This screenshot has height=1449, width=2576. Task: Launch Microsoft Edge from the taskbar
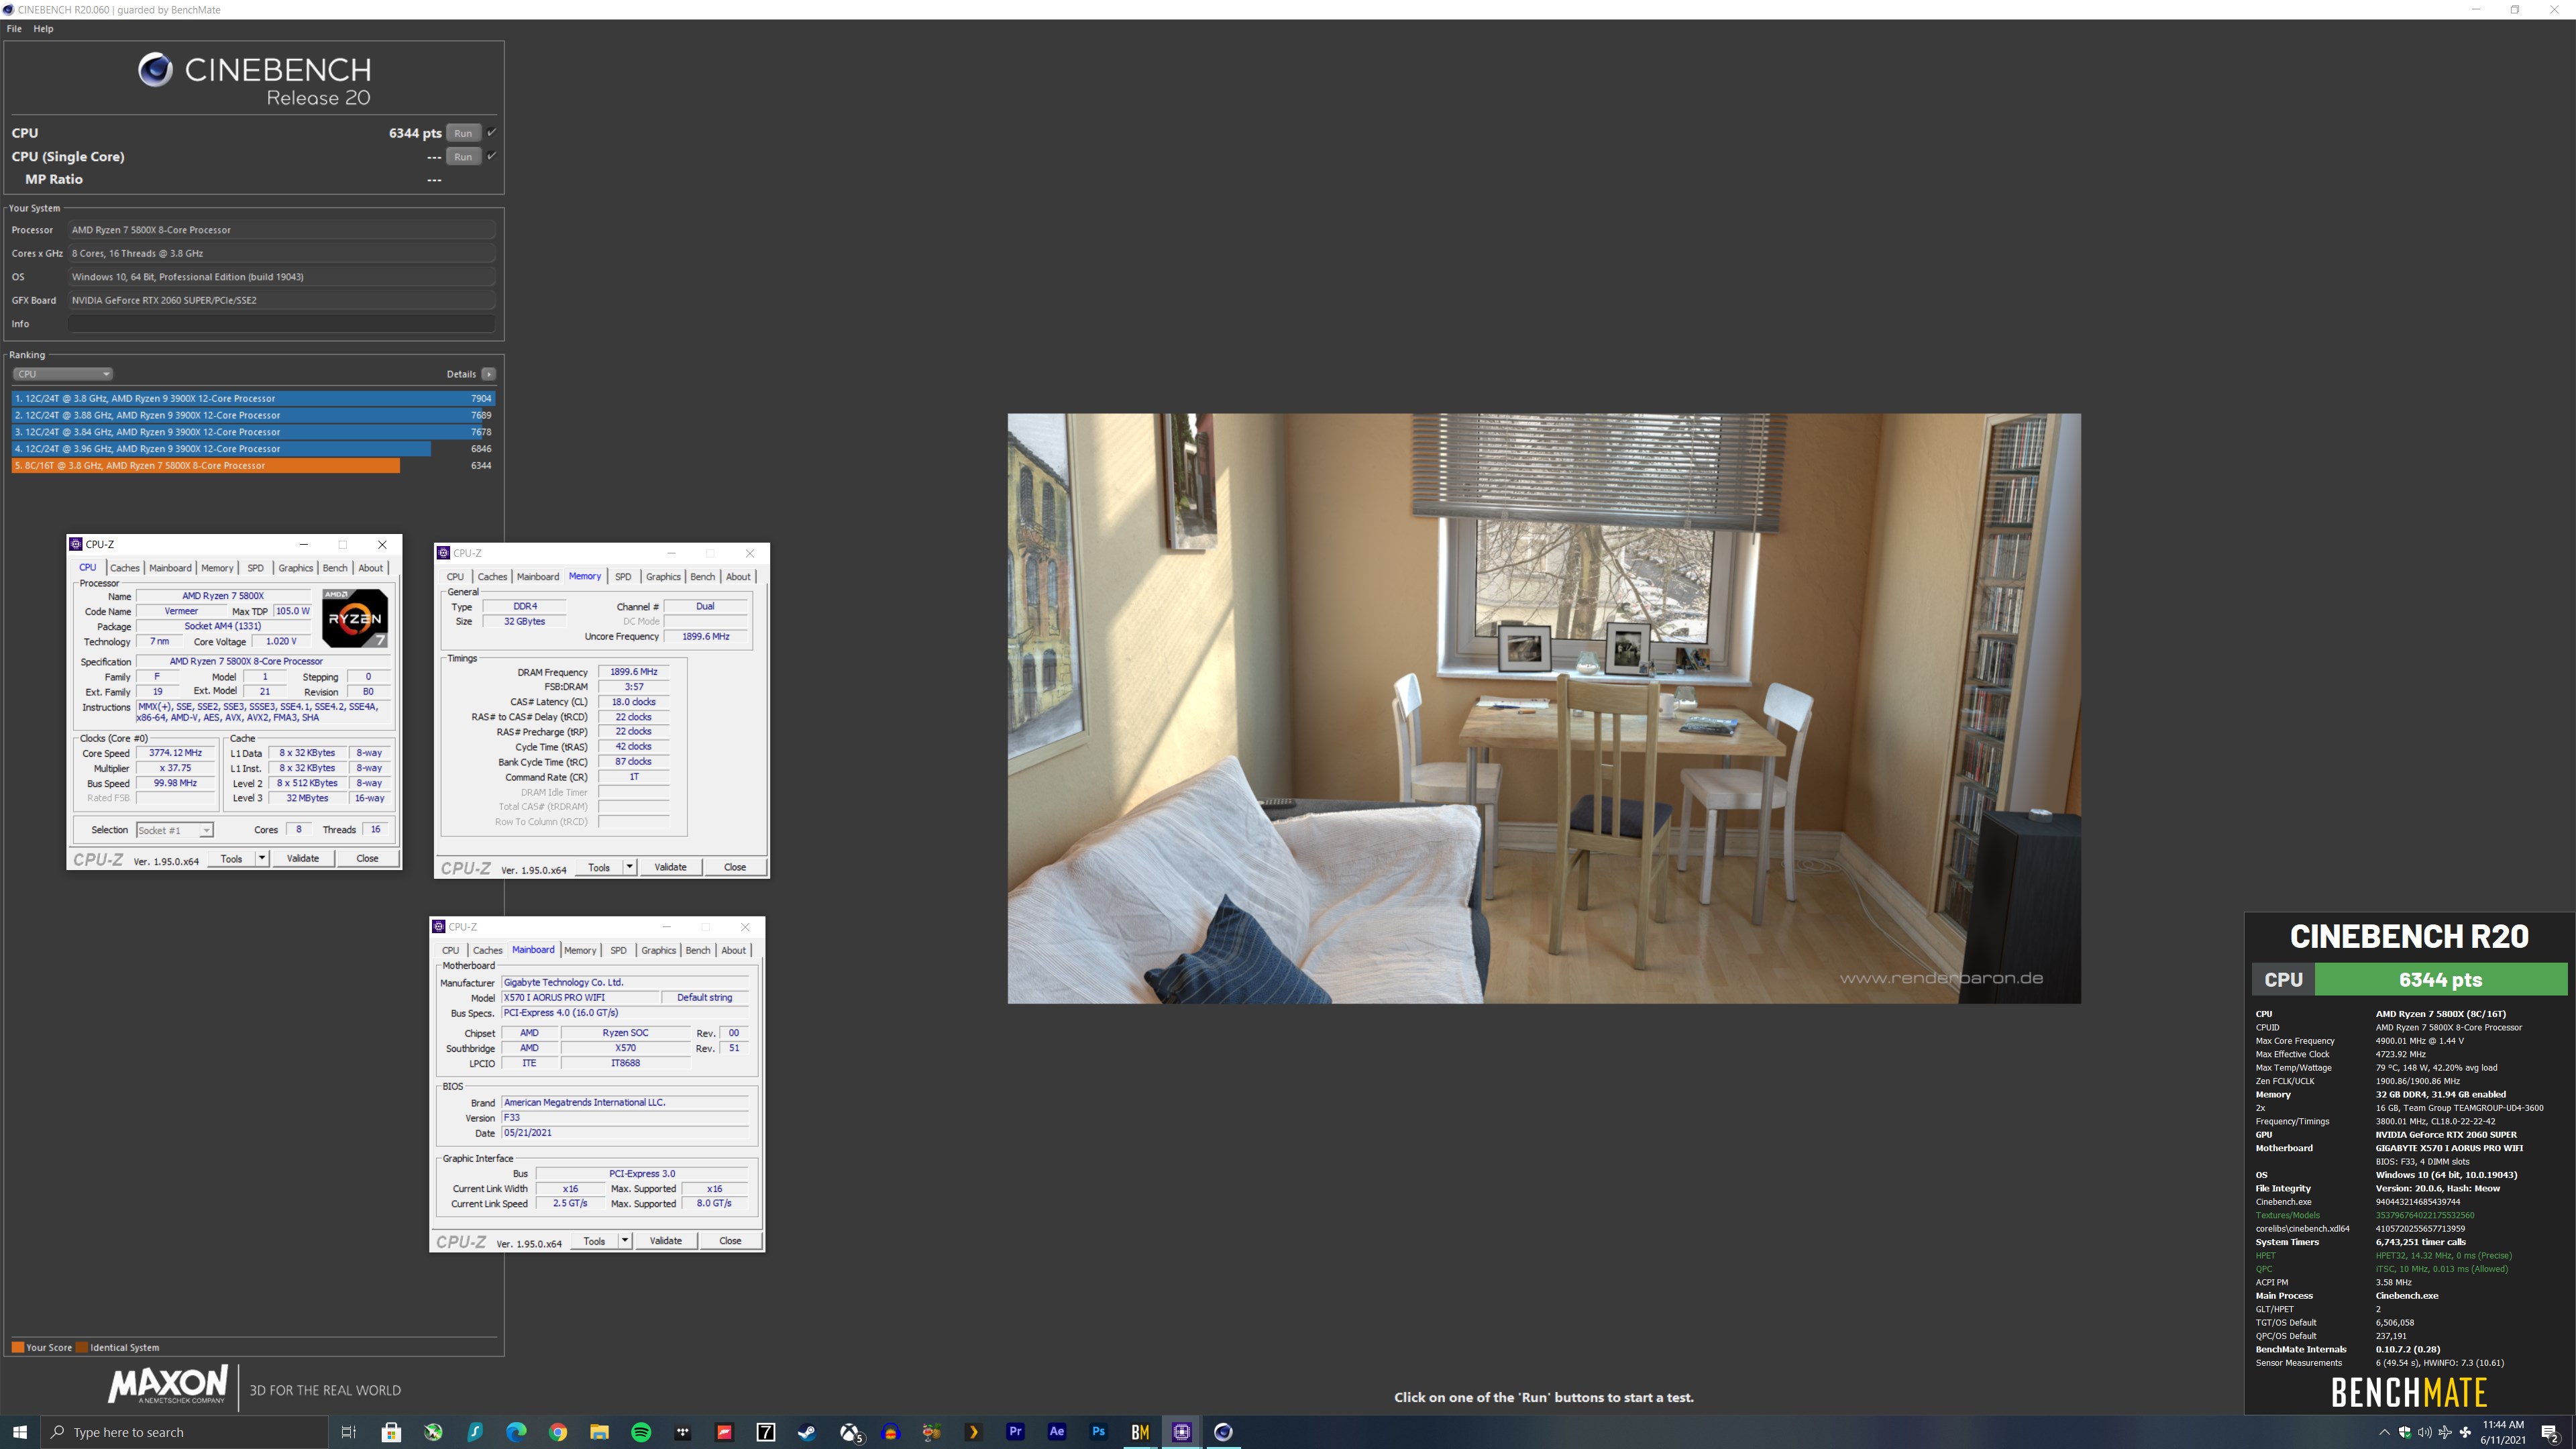pyautogui.click(x=516, y=1432)
